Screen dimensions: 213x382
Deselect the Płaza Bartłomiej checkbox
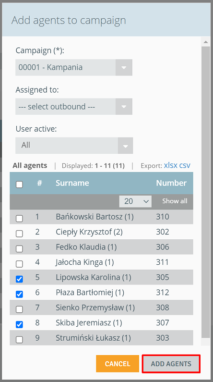pyautogui.click(x=20, y=294)
